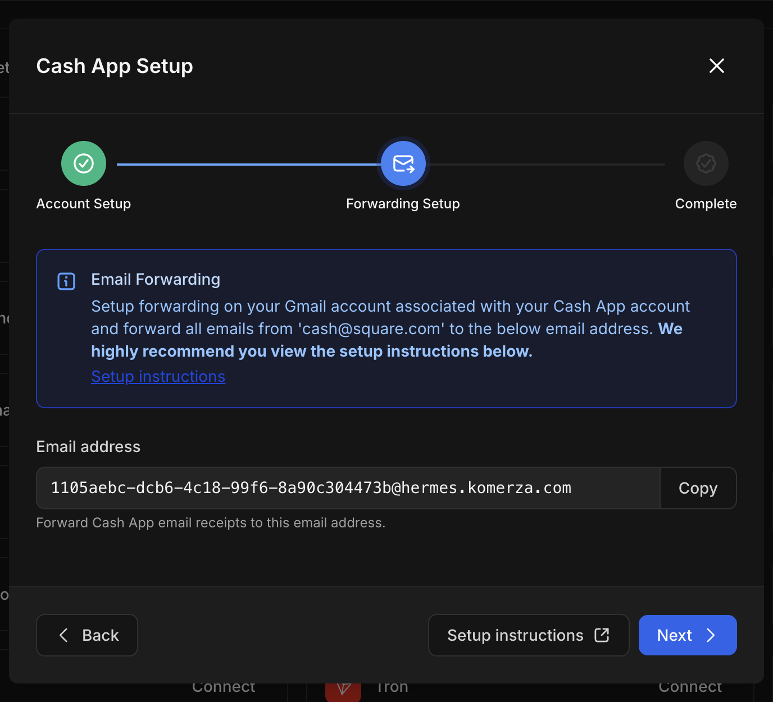Click the back chevron inside the Back button
This screenshot has width=773, height=702.
tap(63, 635)
